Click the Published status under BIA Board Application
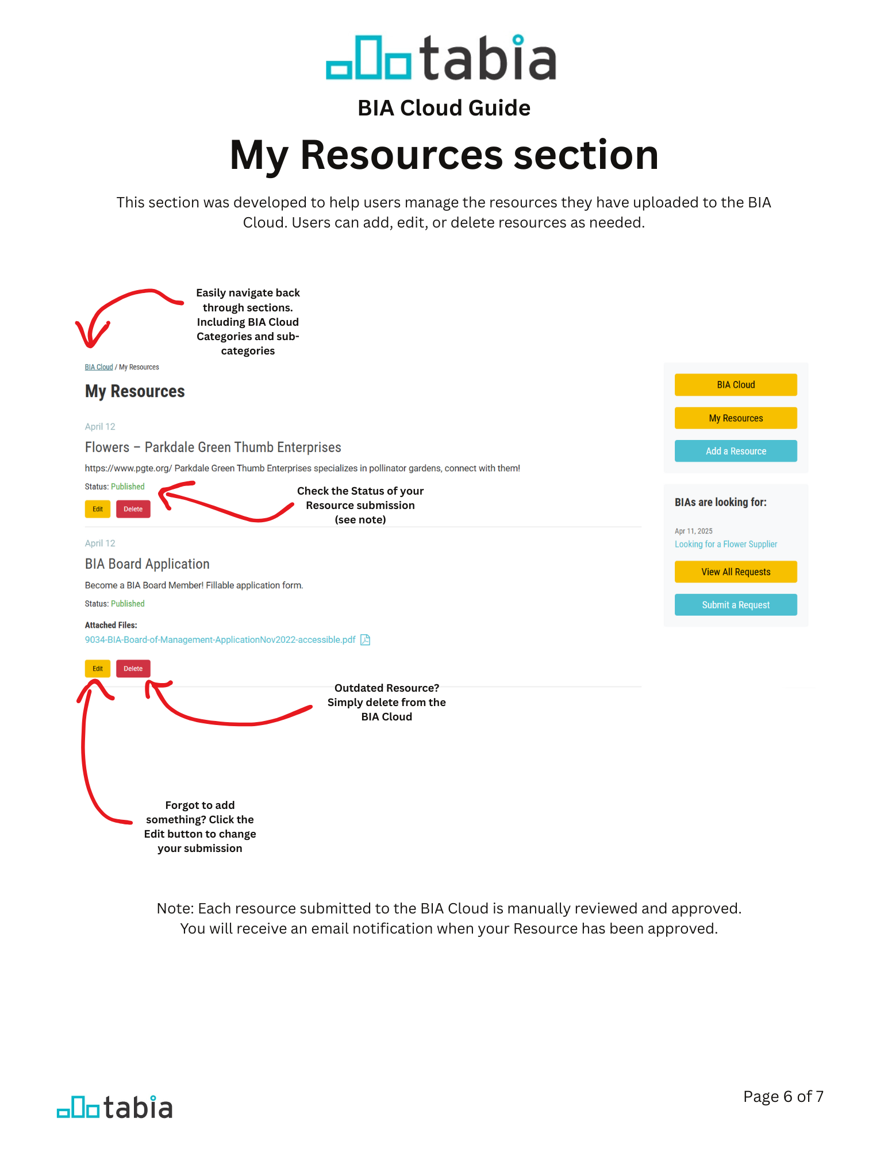Viewport: 888px width, 1149px height. tap(126, 603)
